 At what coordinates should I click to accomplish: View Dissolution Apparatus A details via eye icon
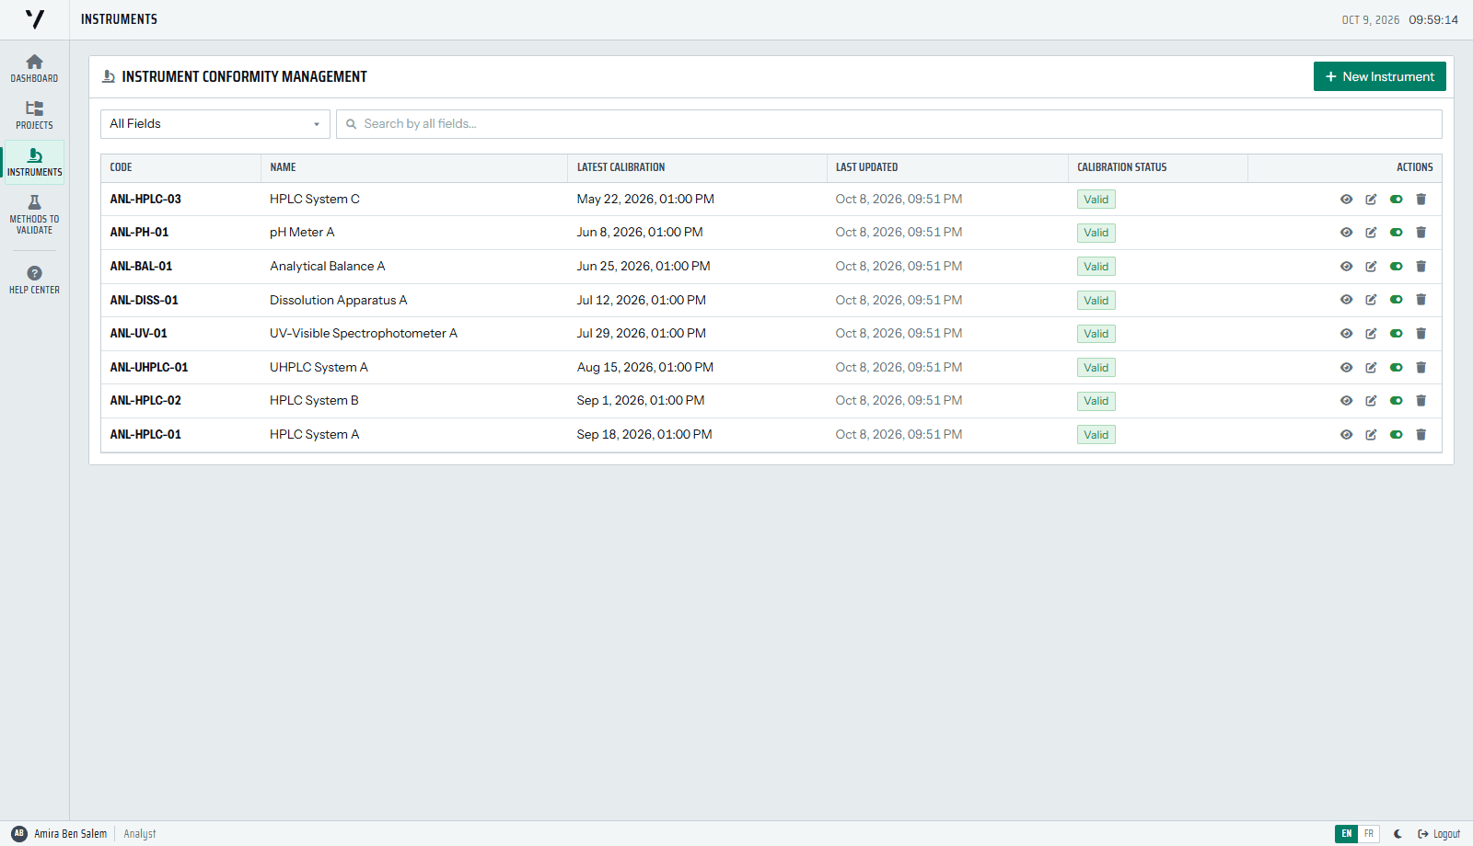pos(1346,300)
